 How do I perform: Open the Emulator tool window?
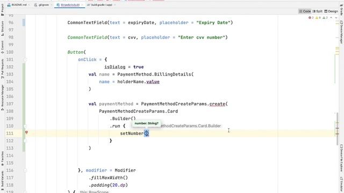[341, 185]
